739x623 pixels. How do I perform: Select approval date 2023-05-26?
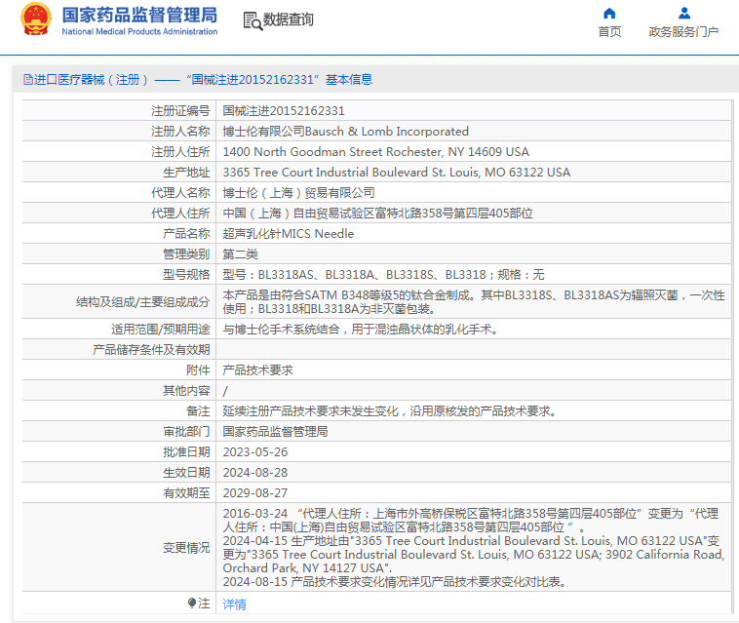255,452
